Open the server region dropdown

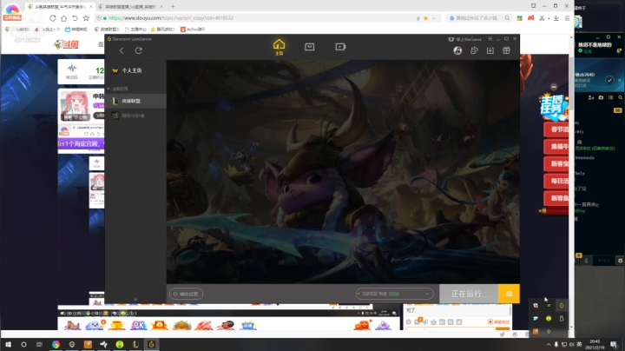coord(394,294)
